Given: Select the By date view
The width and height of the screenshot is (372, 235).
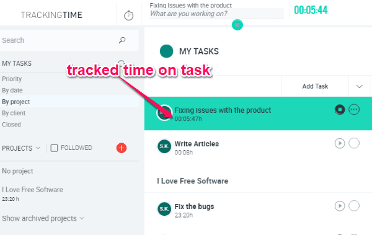Looking at the screenshot, I should pyautogui.click(x=12, y=90).
